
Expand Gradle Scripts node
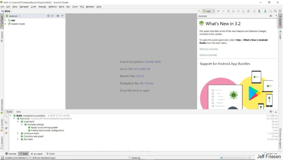click(5, 24)
